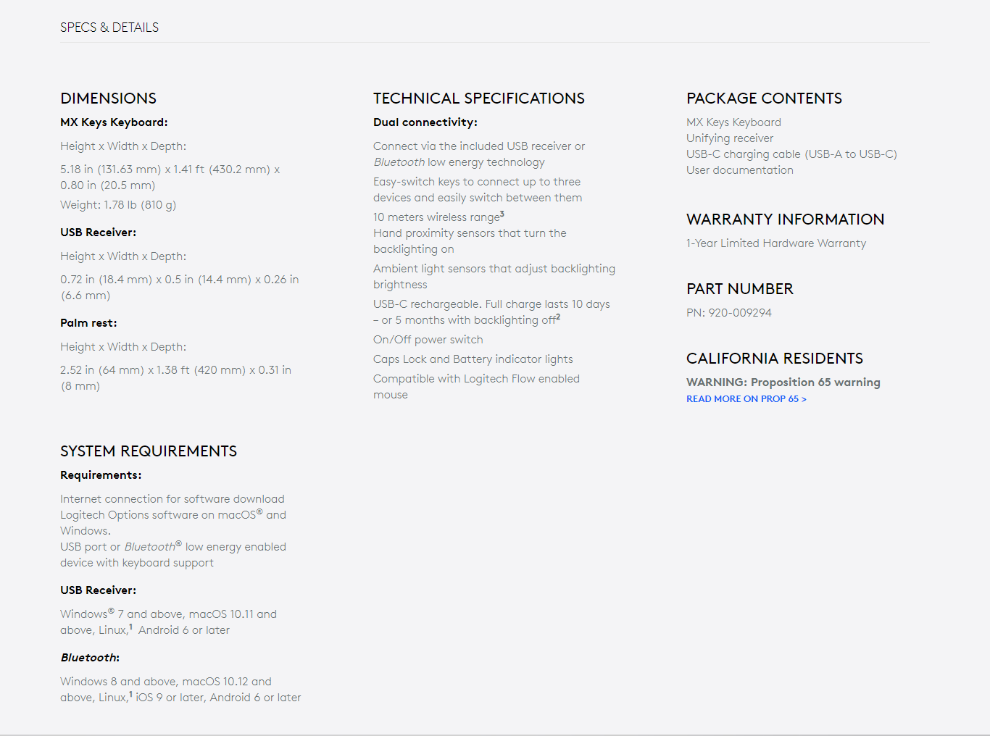Click the Package Contents heading
This screenshot has height=736, width=990.
coord(764,99)
